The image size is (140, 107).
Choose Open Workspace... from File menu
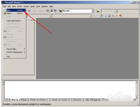pyautogui.click(x=14, y=21)
